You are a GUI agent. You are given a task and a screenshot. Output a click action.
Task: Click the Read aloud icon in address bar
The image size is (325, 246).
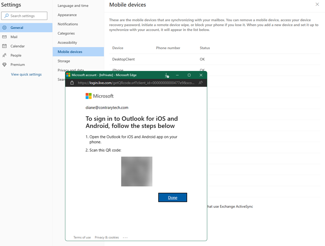pyautogui.click(x=200, y=83)
